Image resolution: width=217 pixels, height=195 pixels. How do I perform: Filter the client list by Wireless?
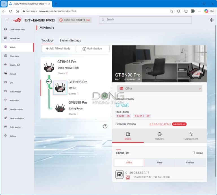point(190,163)
